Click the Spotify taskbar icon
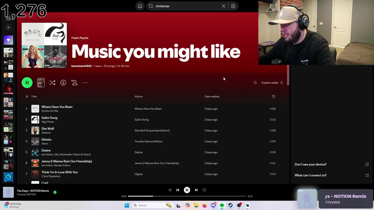Screen dimensions: 374x210 (222, 205)
